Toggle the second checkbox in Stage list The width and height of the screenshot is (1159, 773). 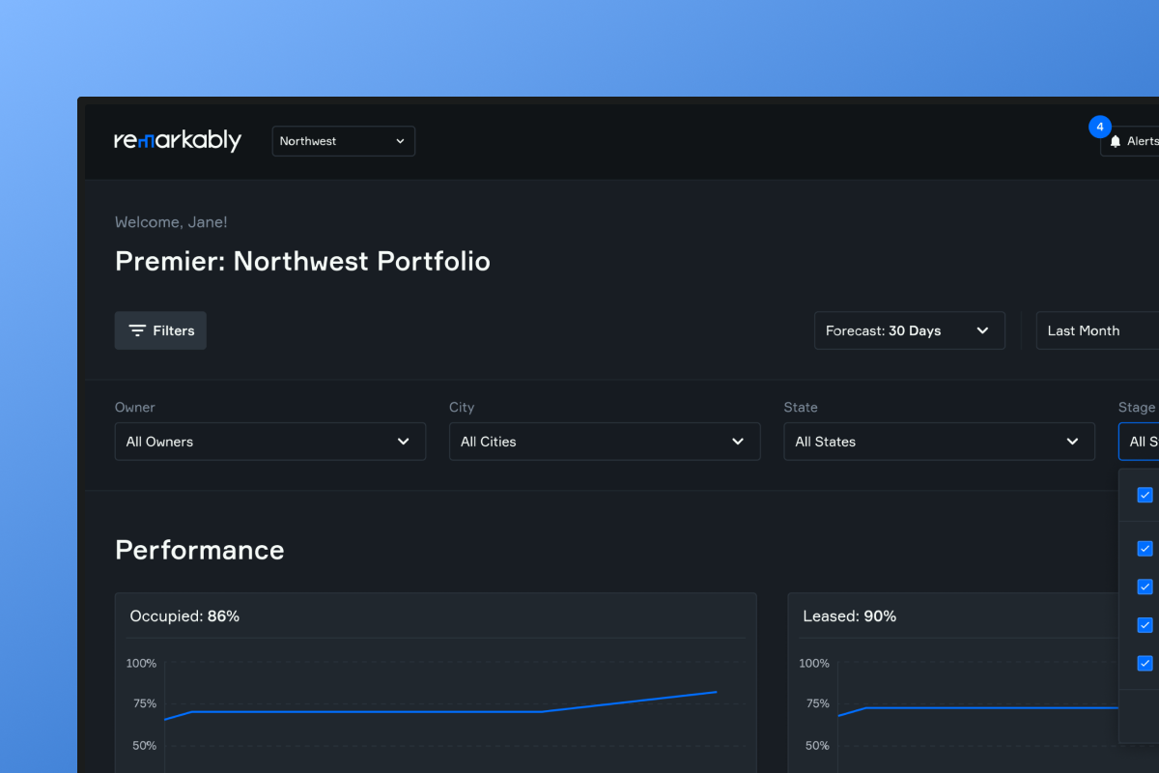[x=1145, y=549]
